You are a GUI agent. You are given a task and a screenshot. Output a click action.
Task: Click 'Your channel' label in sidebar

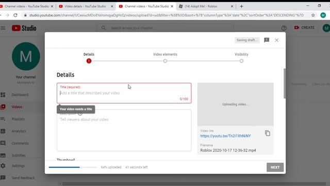tap(26, 77)
